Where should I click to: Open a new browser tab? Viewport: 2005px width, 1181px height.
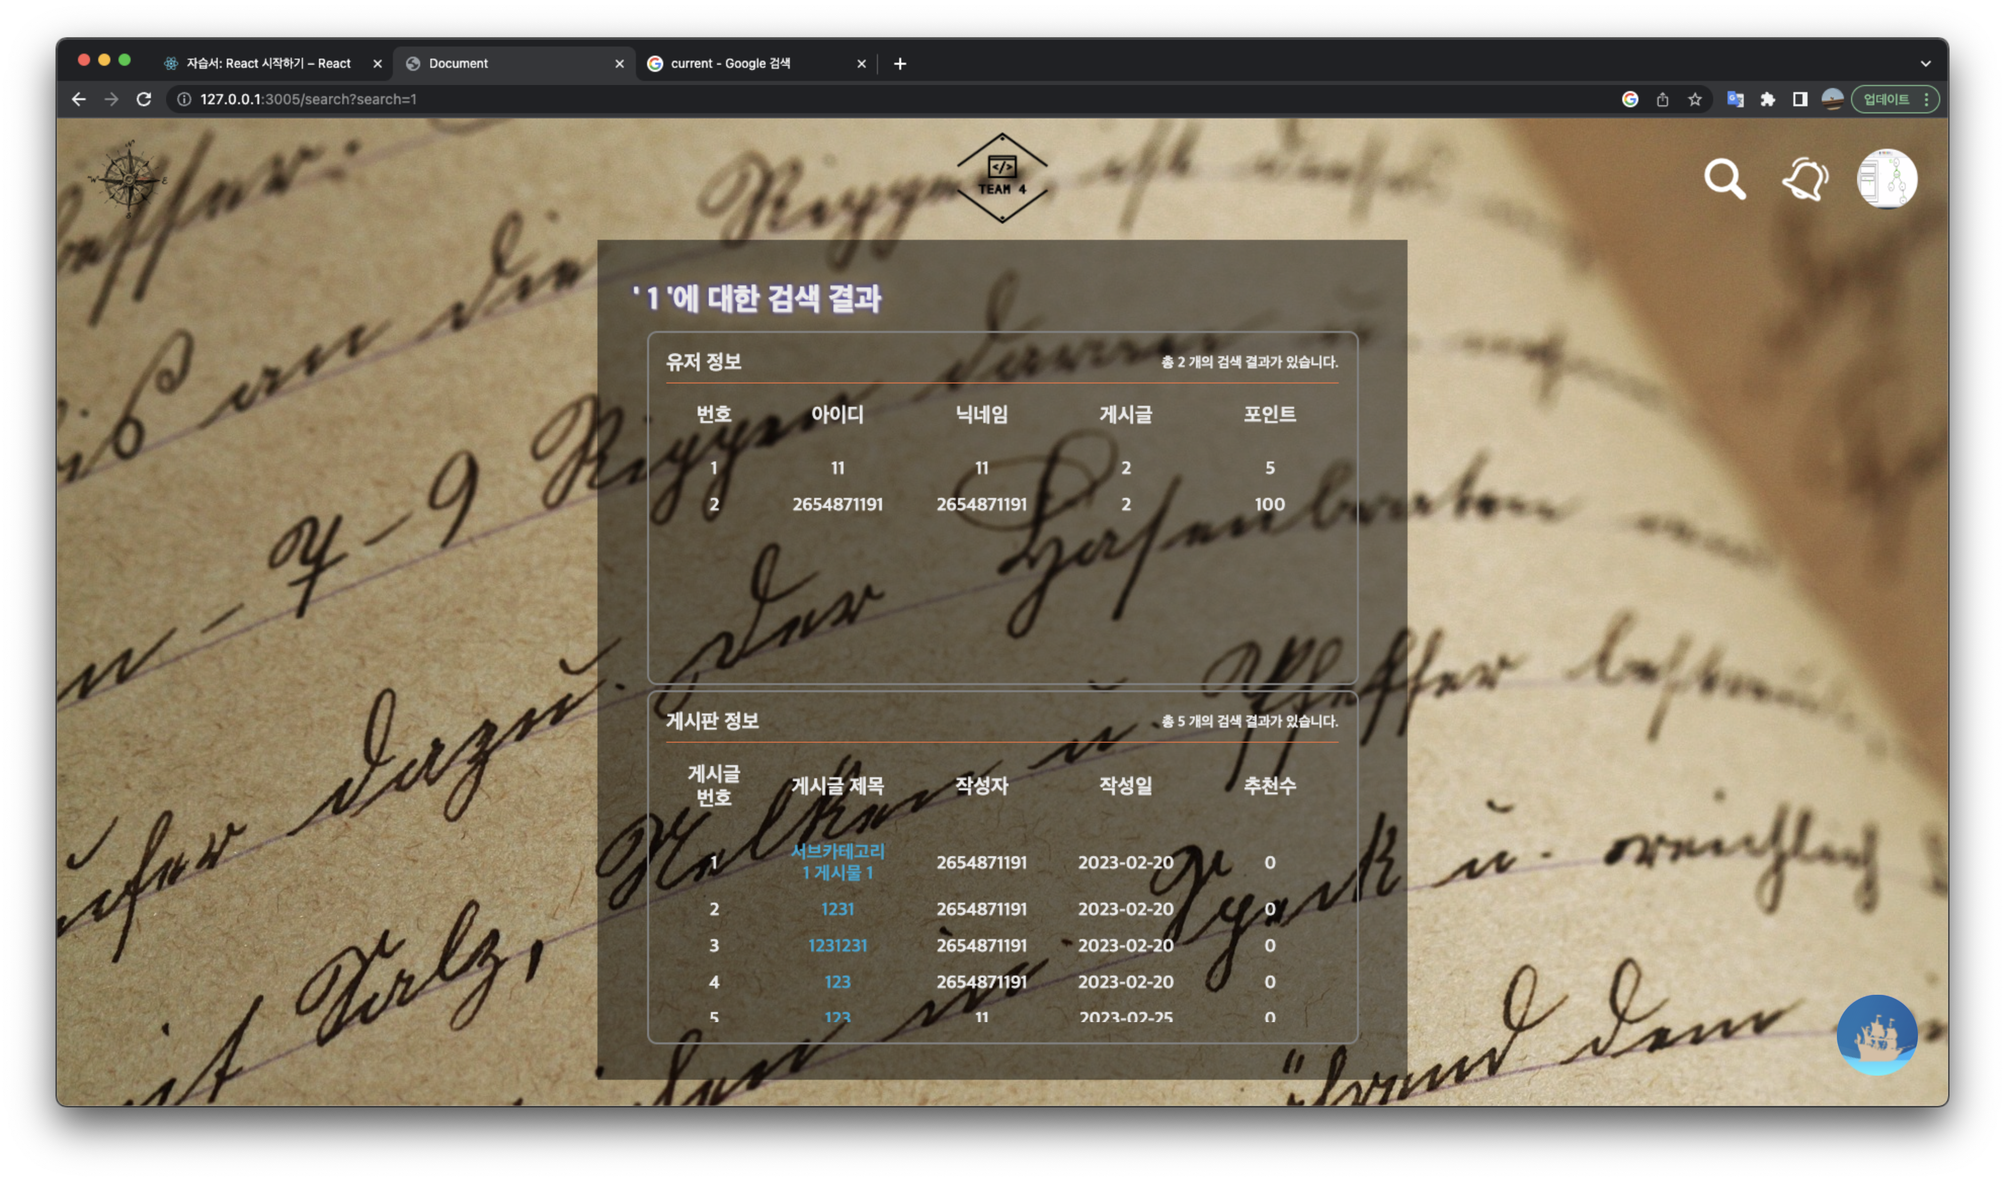pyautogui.click(x=900, y=64)
